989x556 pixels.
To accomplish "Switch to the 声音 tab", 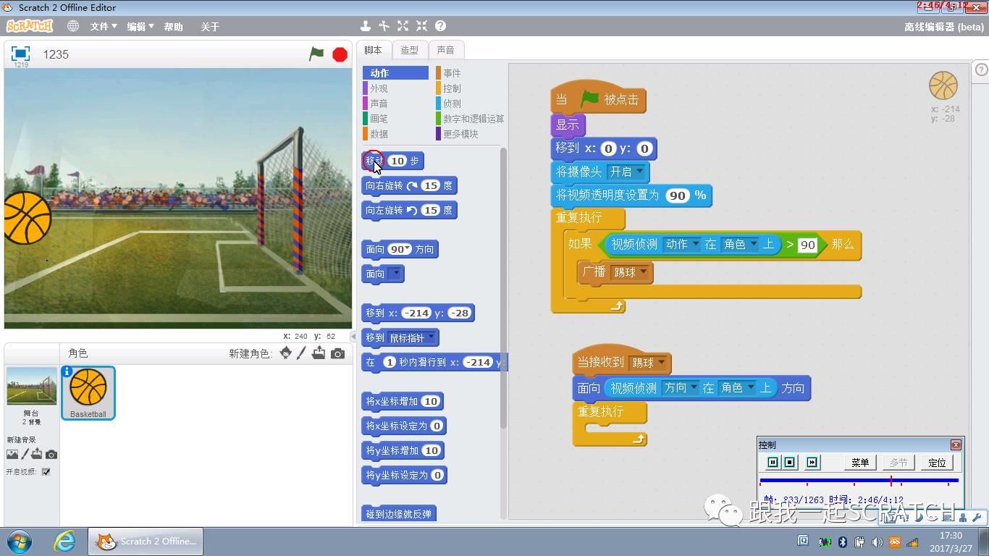I will point(446,50).
